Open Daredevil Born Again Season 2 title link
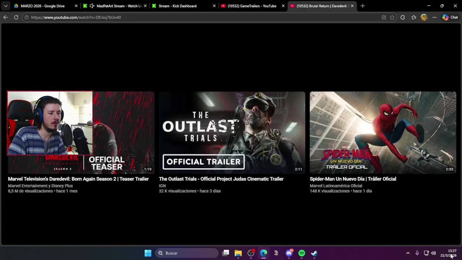Screen dimensions: 462x260 [x=78, y=179]
